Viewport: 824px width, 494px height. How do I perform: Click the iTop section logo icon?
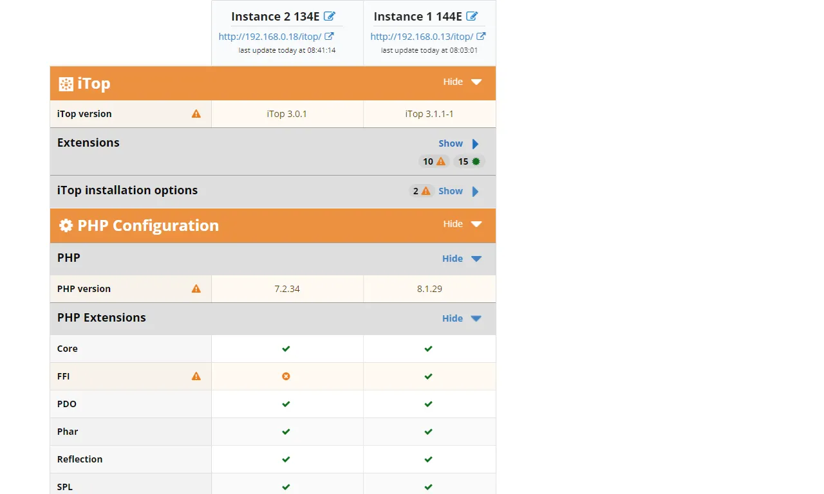click(x=66, y=84)
